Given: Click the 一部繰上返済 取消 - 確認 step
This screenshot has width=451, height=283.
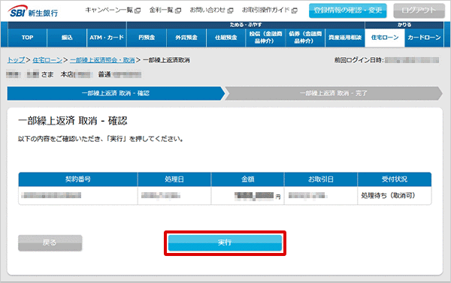Looking at the screenshot, I should click(x=116, y=93).
